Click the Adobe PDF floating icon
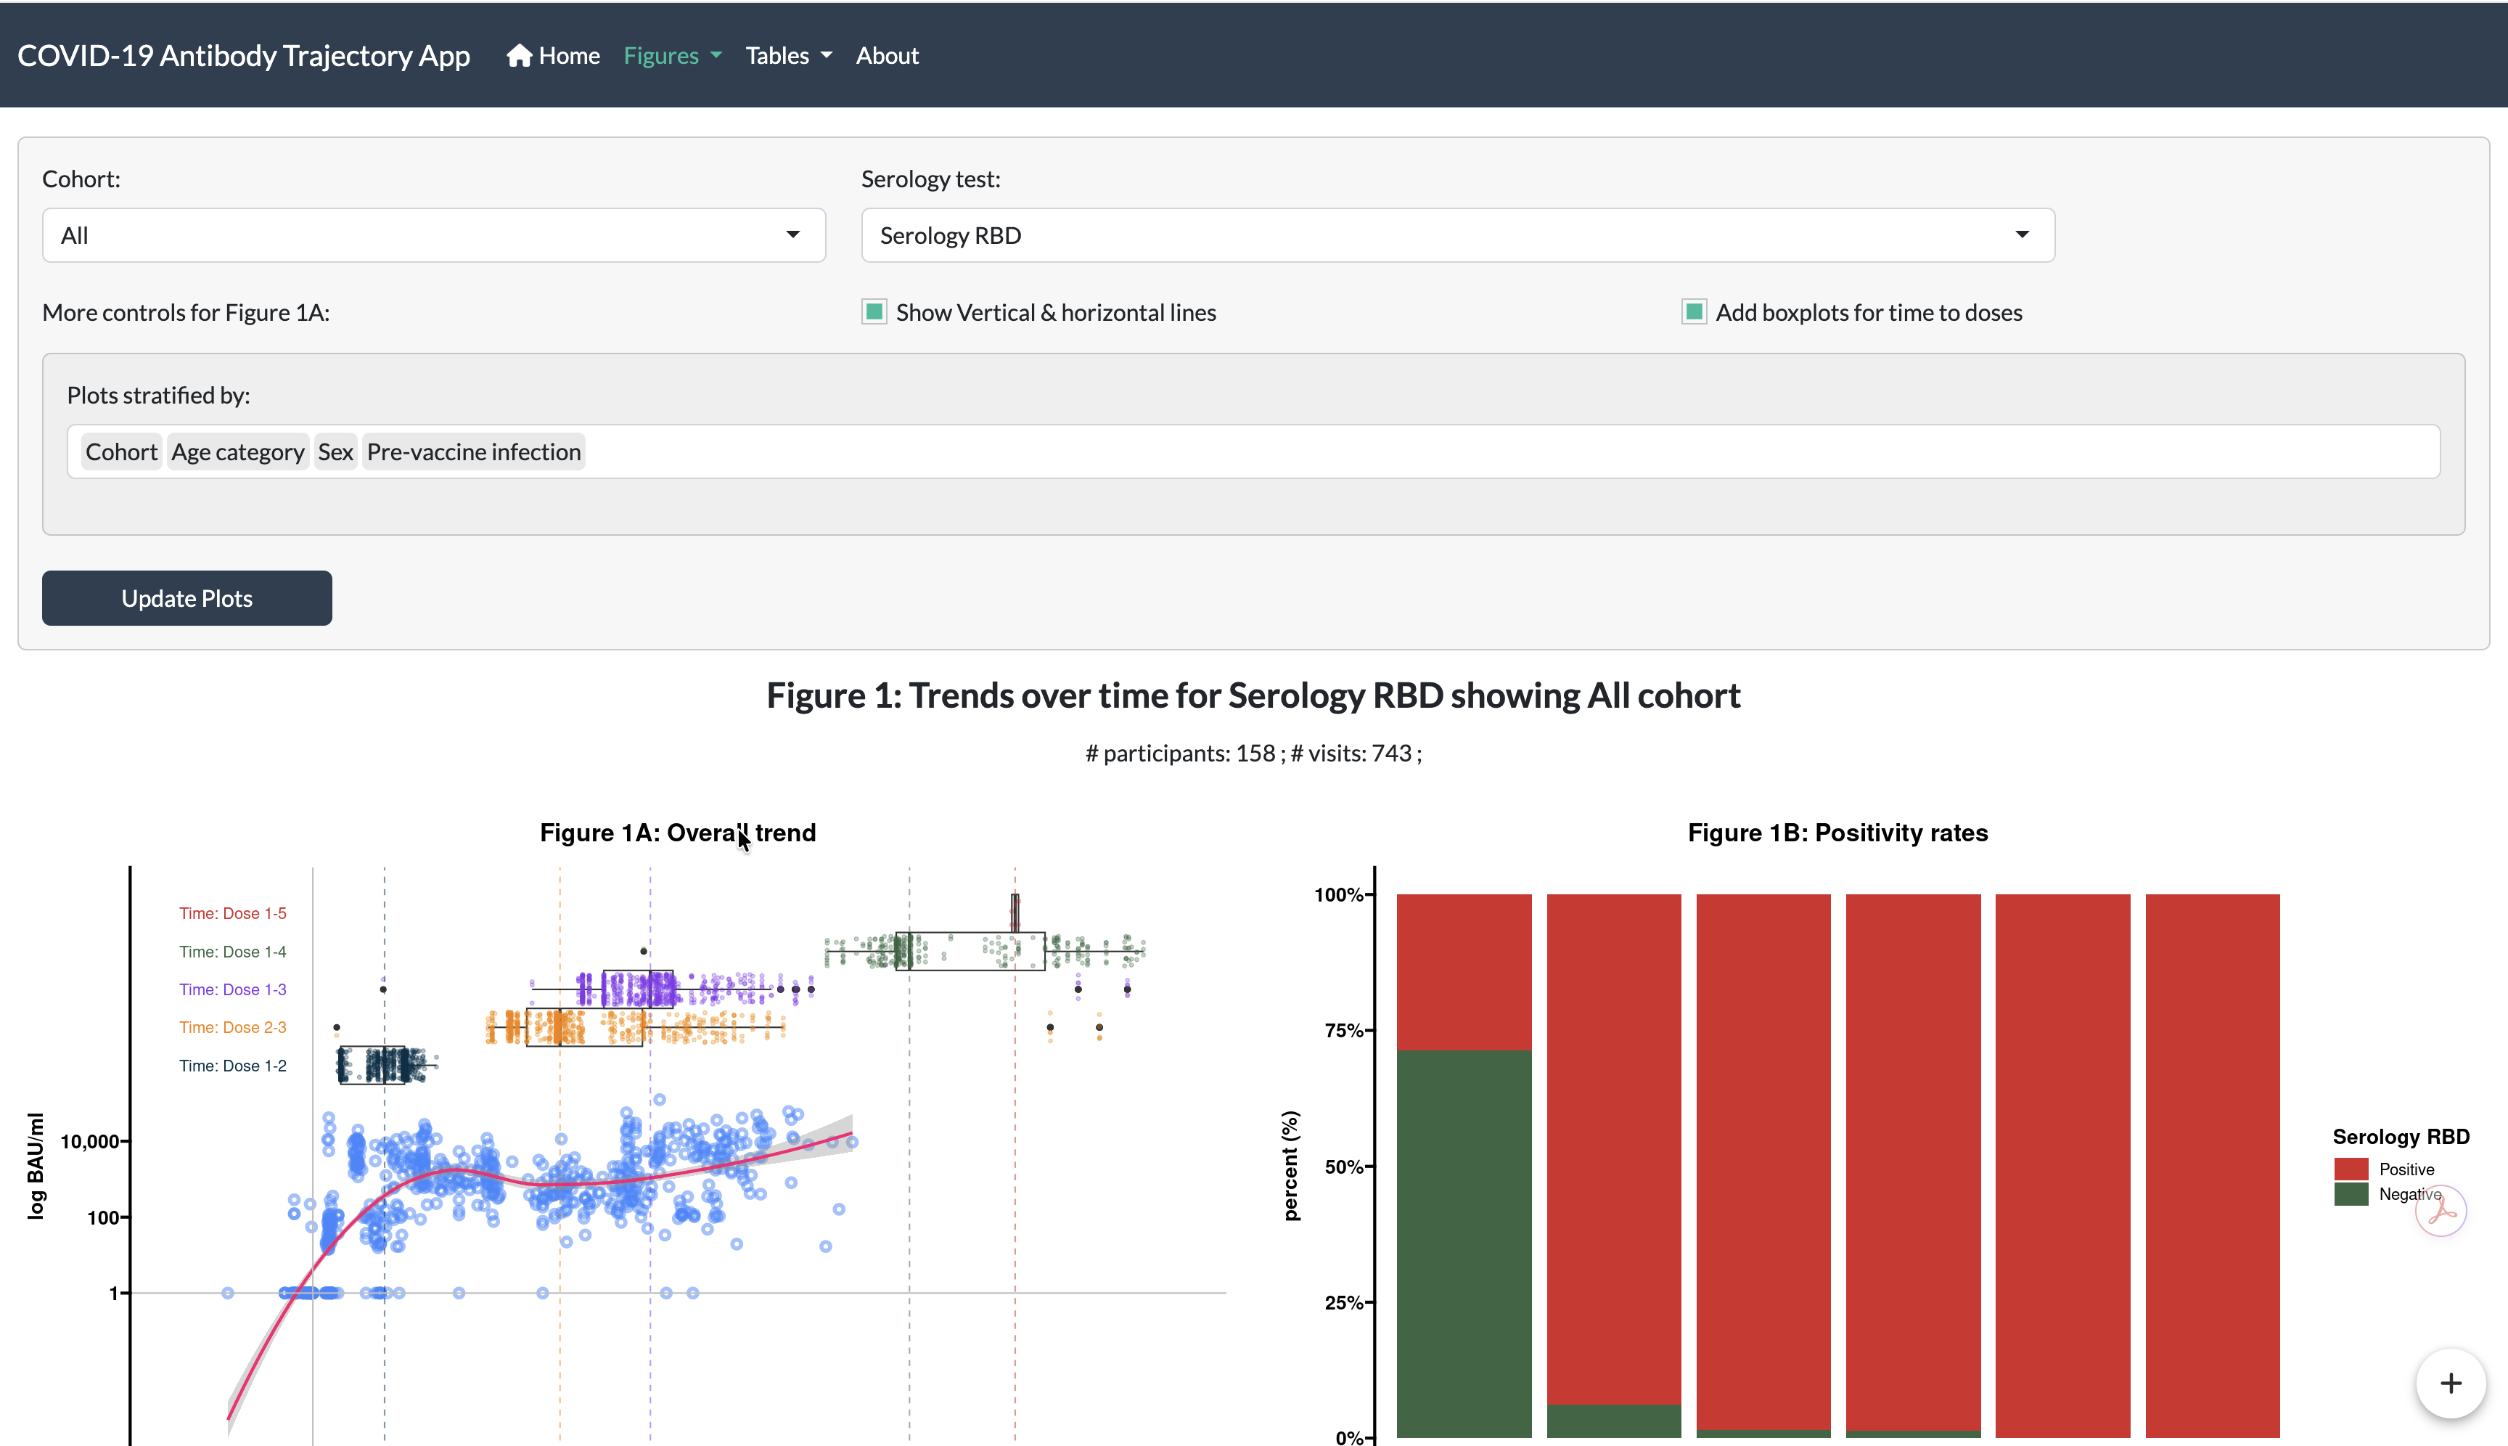 point(2441,1211)
